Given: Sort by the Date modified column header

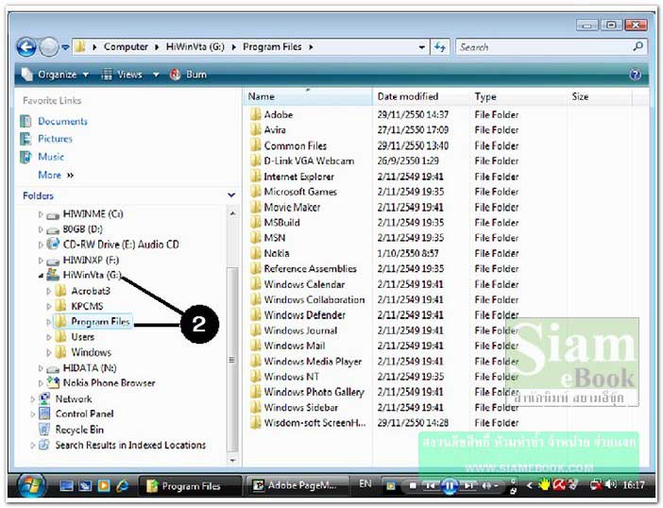Looking at the screenshot, I should click(421, 96).
